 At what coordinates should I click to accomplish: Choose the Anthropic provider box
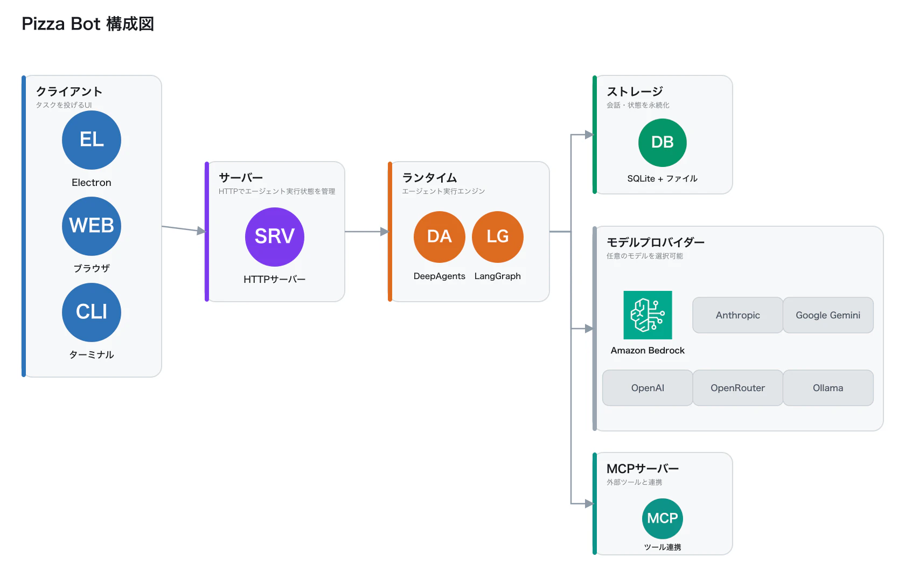click(x=738, y=315)
